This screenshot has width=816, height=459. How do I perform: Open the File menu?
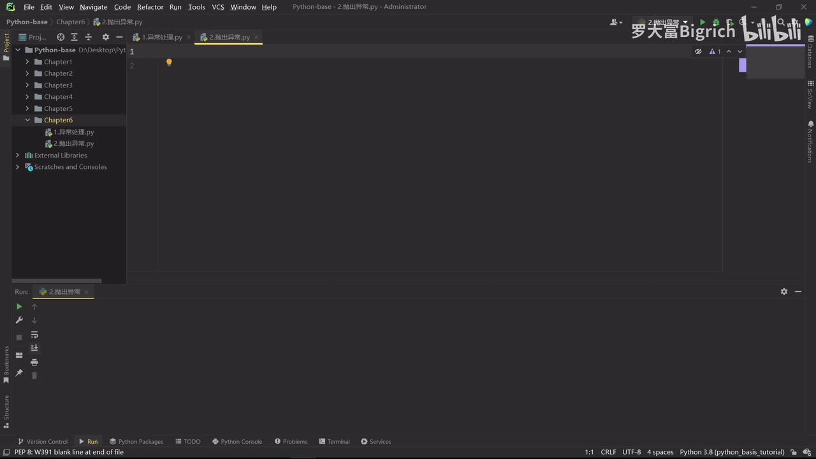[x=29, y=7]
